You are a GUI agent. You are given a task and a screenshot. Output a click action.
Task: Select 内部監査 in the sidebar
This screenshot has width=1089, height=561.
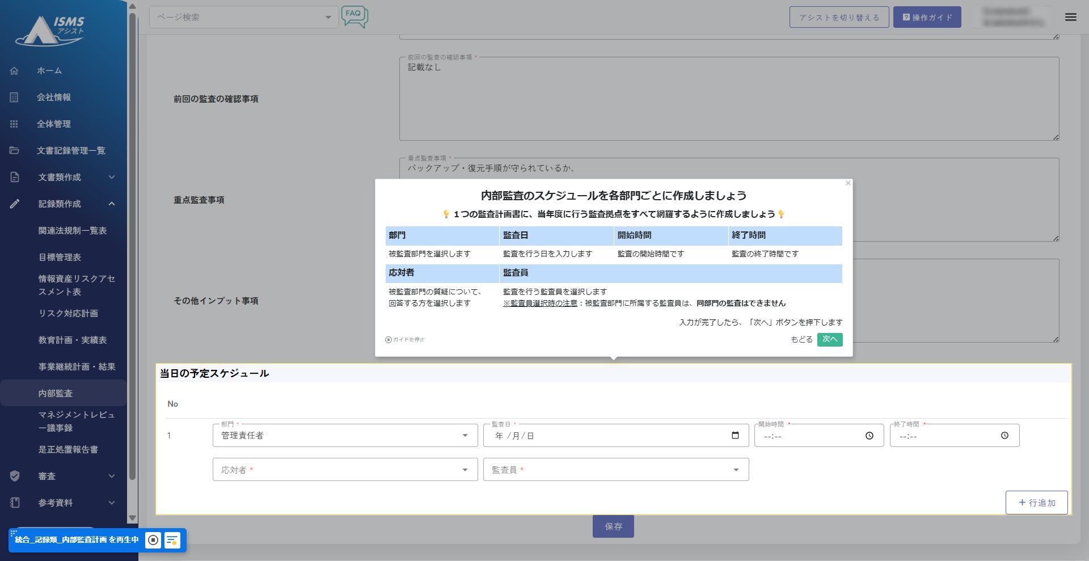[56, 393]
